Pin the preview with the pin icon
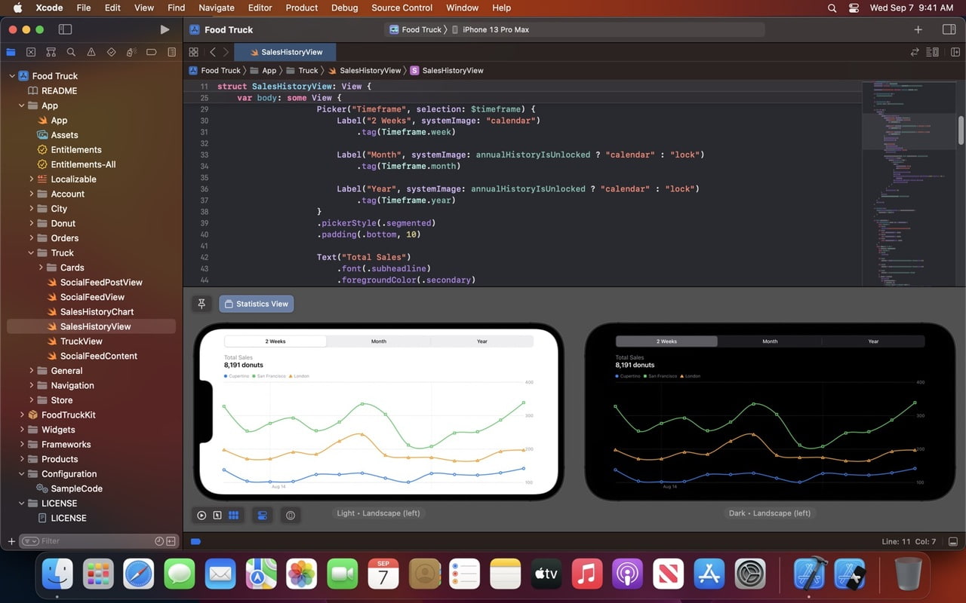The height and width of the screenshot is (603, 966). pyautogui.click(x=202, y=304)
